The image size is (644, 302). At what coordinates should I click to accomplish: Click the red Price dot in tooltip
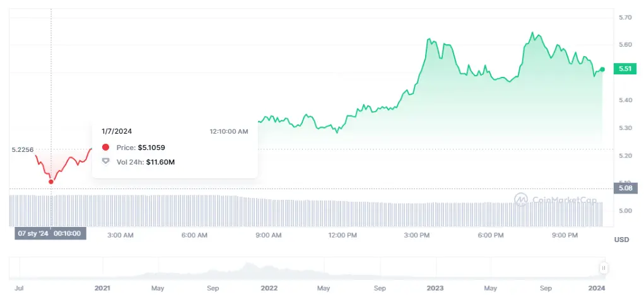(105, 147)
